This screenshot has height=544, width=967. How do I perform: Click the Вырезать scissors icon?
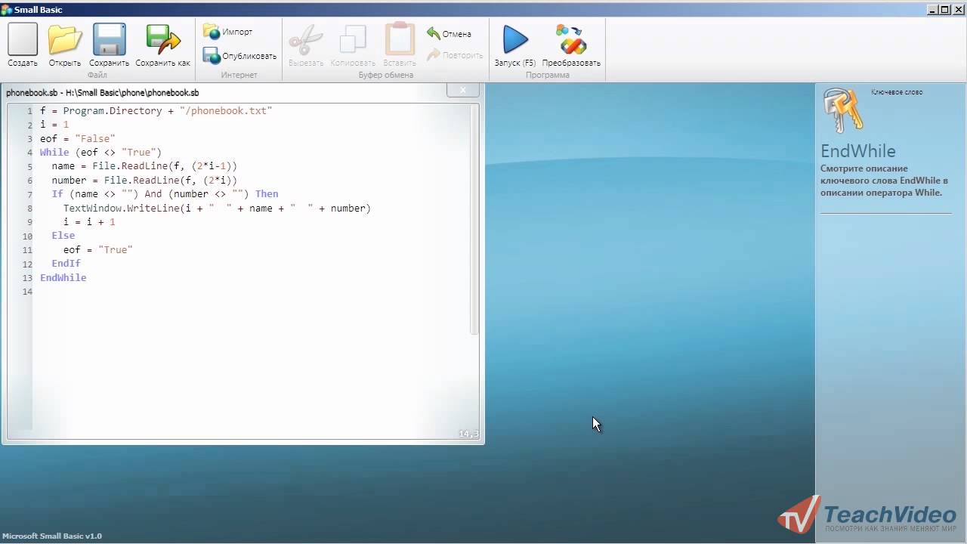[x=306, y=39]
